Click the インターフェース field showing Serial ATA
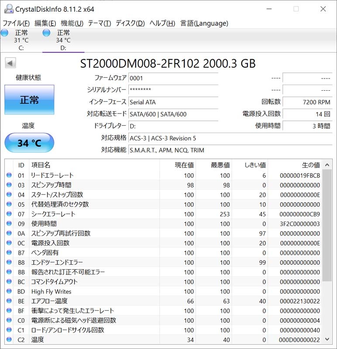This screenshot has height=349, width=337. (x=173, y=102)
